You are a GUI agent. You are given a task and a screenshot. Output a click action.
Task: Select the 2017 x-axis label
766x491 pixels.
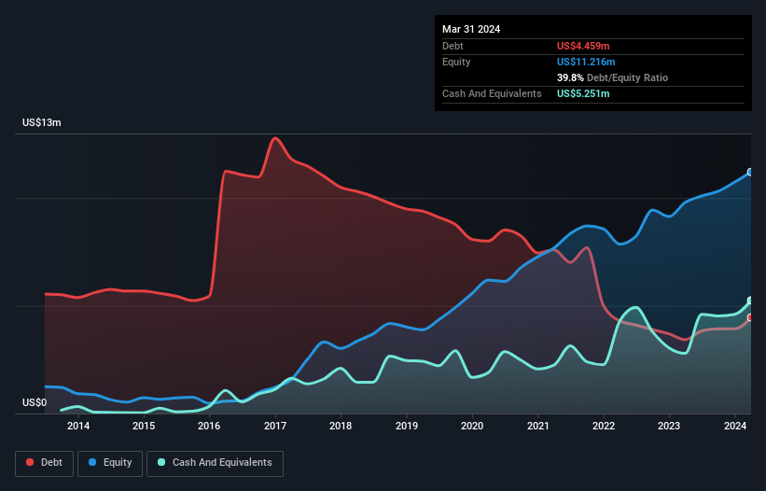coord(275,426)
